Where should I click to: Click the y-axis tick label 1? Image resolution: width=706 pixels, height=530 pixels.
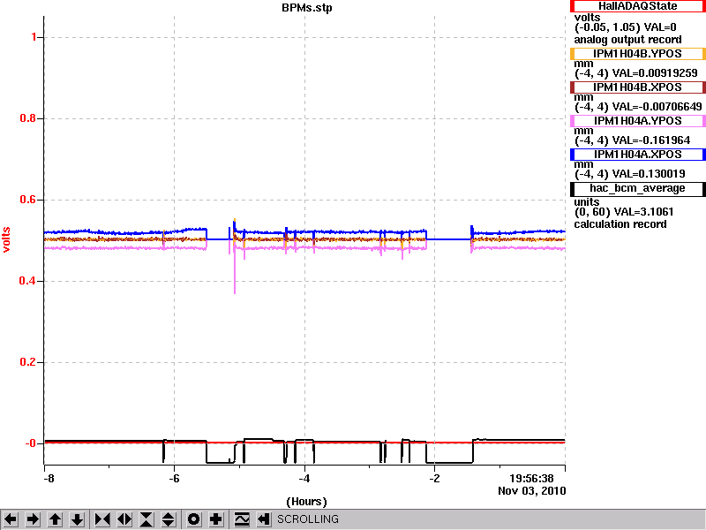[x=34, y=37]
